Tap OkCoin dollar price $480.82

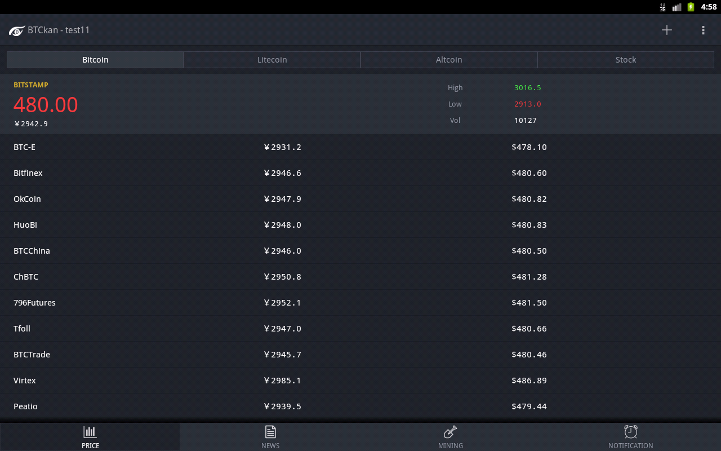click(x=529, y=199)
